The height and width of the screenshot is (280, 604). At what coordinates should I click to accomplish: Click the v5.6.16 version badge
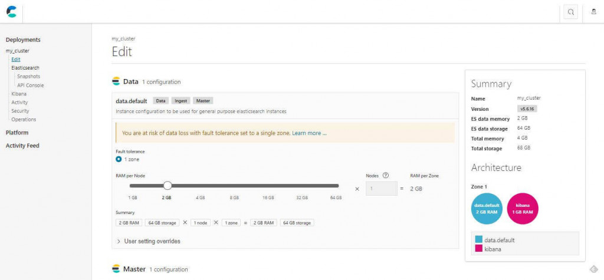pos(527,108)
